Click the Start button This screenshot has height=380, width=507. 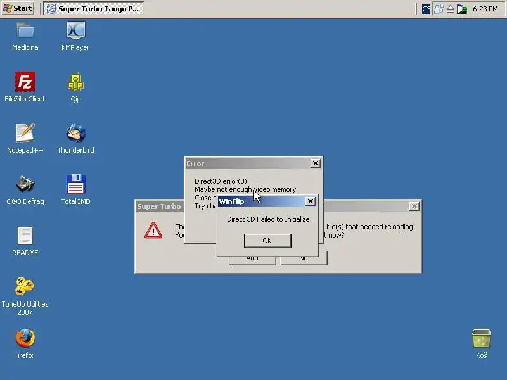(x=18, y=8)
